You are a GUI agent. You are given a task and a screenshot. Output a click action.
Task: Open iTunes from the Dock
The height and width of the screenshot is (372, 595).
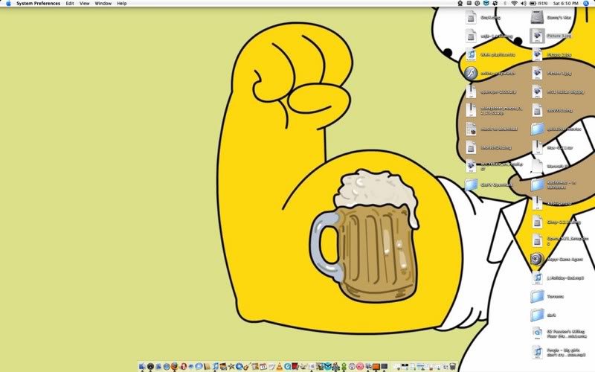click(216, 366)
